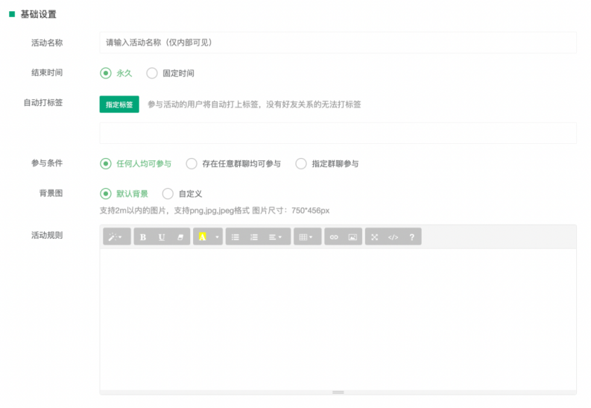Open the highlight color dropdown arrow
The width and height of the screenshot is (591, 408).
click(x=217, y=236)
